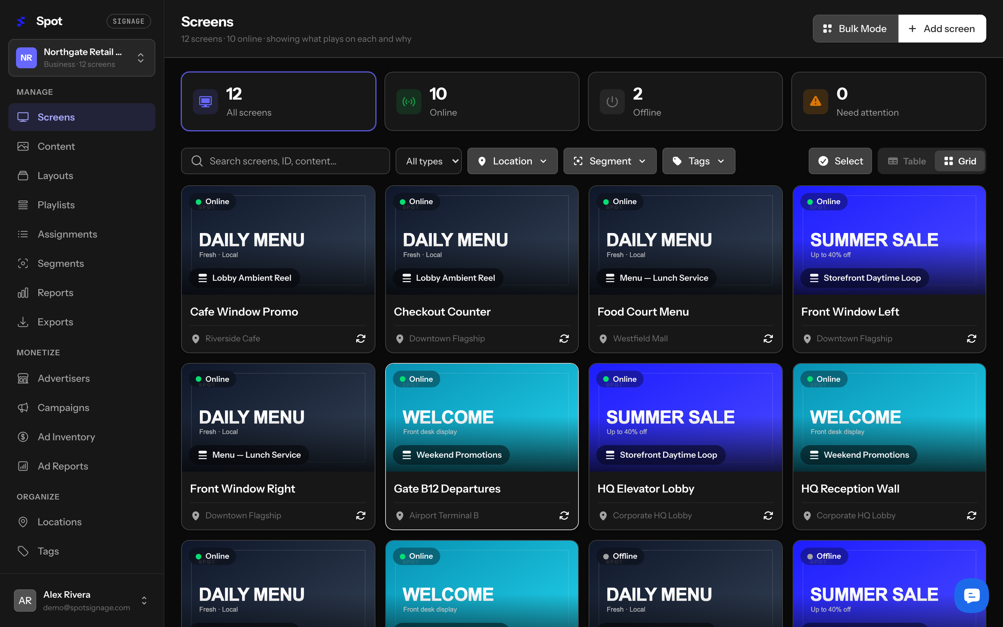This screenshot has width=1003, height=627.
Task: Open the Gate B12 Departures Welcome thumbnail
Action: [482, 418]
